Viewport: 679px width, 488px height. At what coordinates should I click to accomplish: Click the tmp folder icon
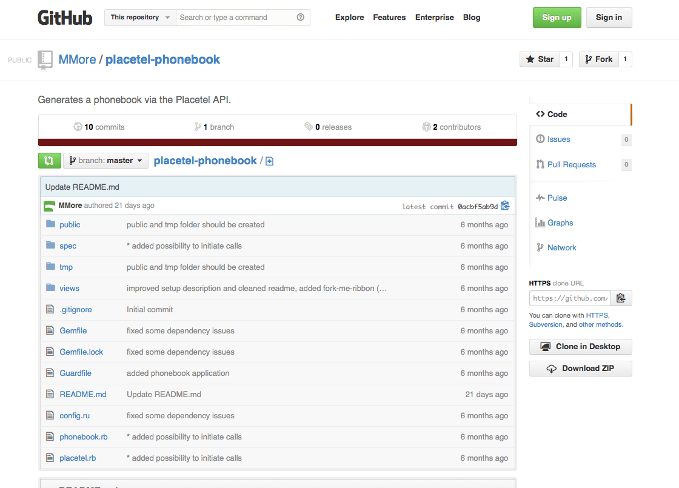51,266
